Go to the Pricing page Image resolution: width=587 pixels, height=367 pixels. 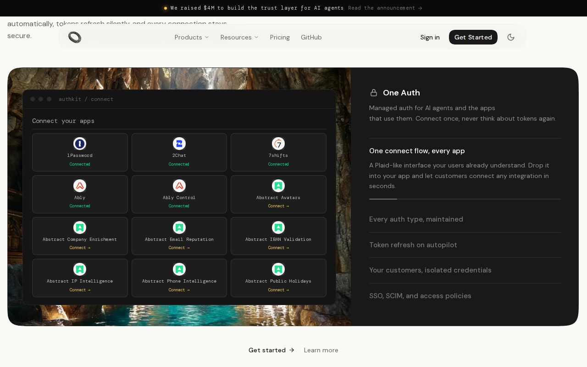[x=280, y=37]
